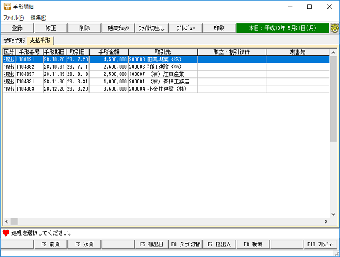Click the 取引先 column header
The width and height of the screenshot is (340, 257).
163,52
